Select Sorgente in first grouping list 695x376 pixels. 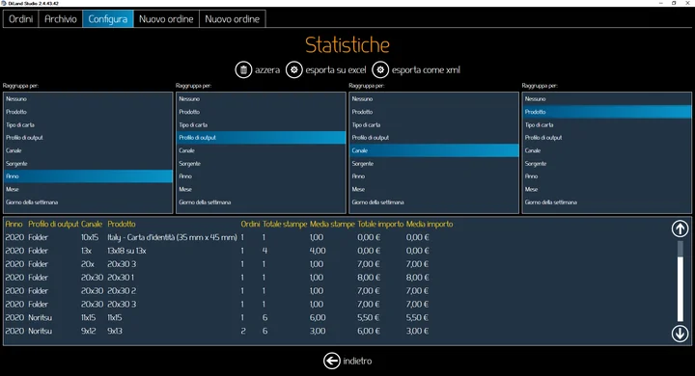point(88,164)
